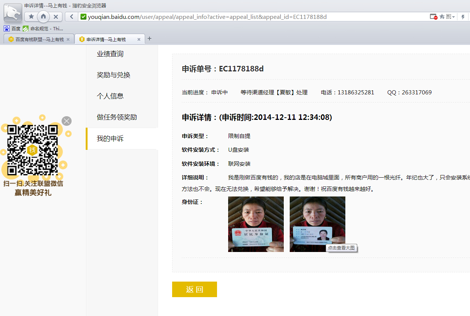Click the address bar URL
The width and height of the screenshot is (470, 316).
[207, 17]
